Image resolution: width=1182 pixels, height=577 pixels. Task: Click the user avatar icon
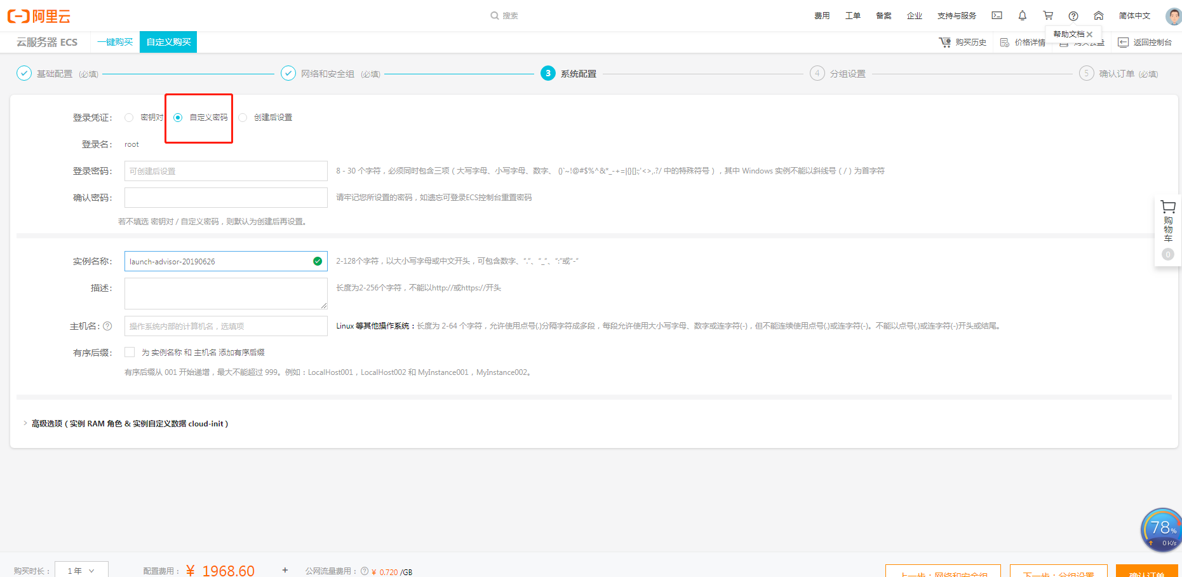1173,16
